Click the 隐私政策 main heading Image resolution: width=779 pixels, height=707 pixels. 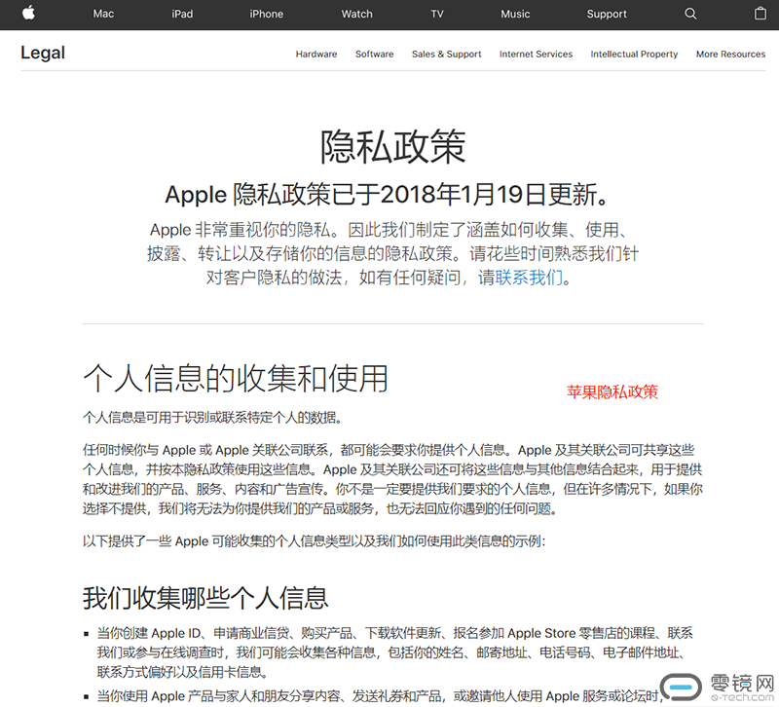[392, 147]
